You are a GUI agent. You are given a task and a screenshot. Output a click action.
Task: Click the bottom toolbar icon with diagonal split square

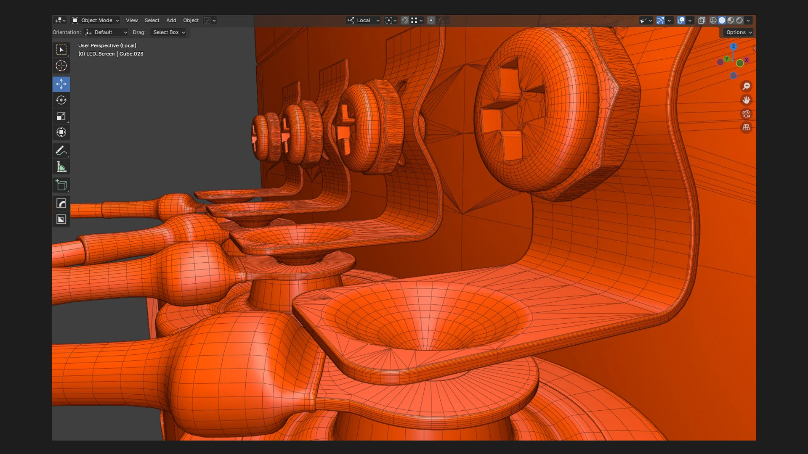(61, 219)
